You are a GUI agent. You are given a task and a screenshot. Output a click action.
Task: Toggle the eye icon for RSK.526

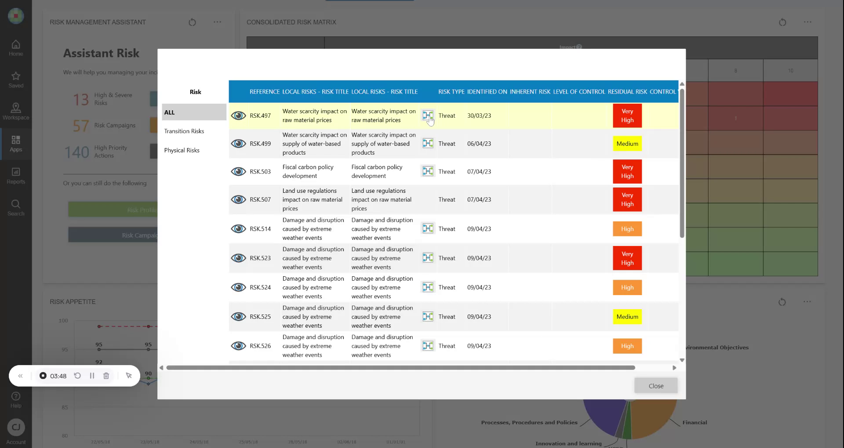239,346
